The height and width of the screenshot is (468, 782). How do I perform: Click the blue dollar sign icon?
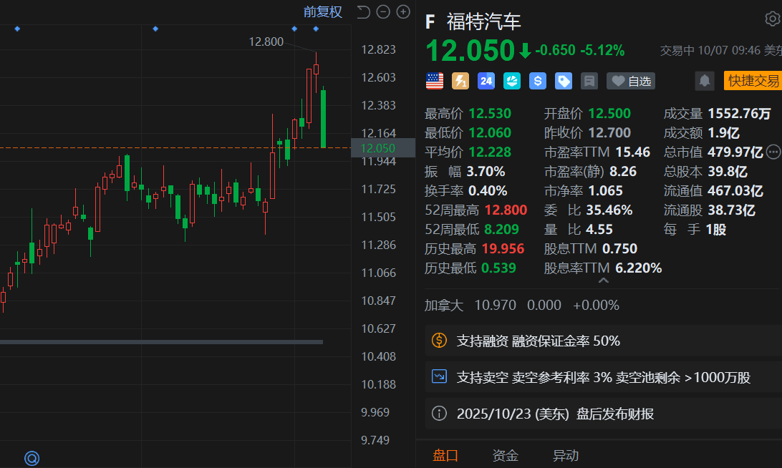(x=538, y=81)
